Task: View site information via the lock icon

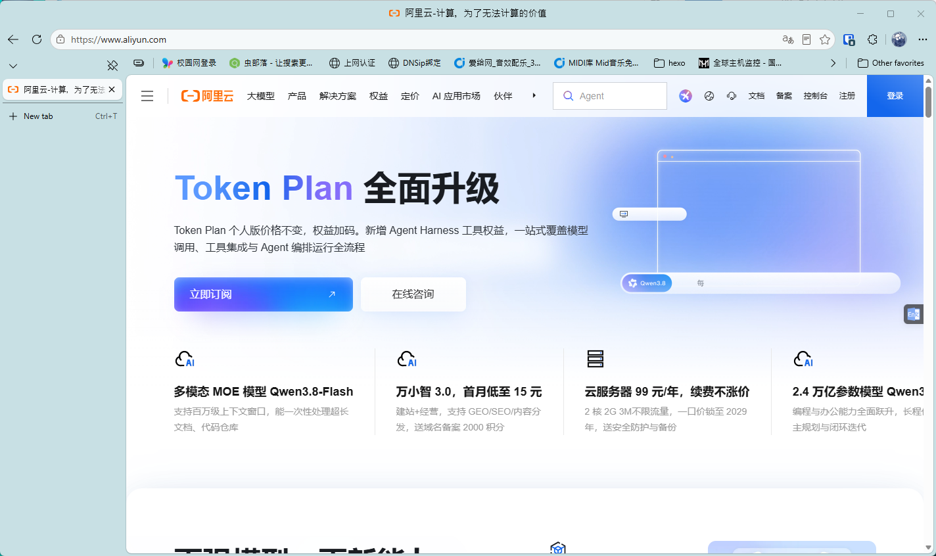Action: (60, 39)
